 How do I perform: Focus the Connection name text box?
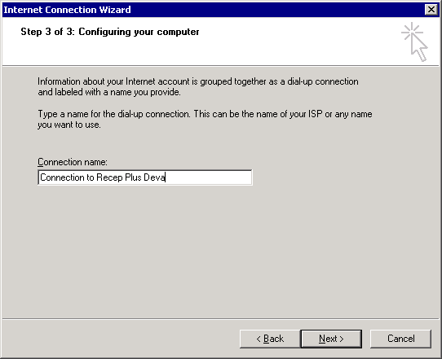point(145,177)
